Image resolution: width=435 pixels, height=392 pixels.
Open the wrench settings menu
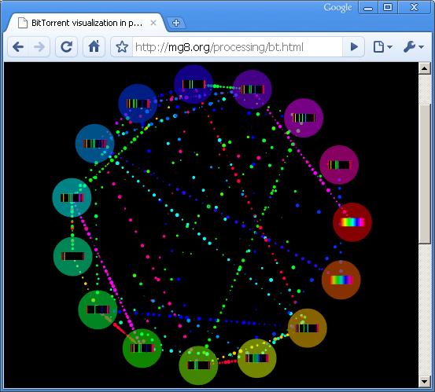click(x=413, y=47)
